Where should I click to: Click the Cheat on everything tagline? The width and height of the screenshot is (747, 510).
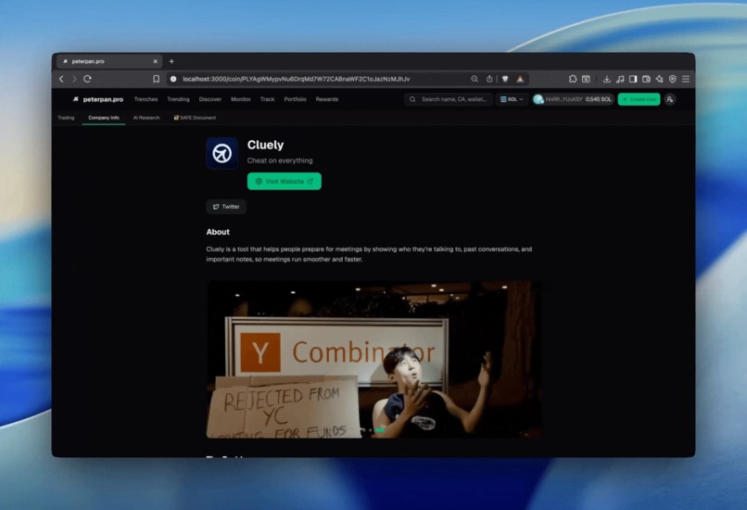click(280, 160)
